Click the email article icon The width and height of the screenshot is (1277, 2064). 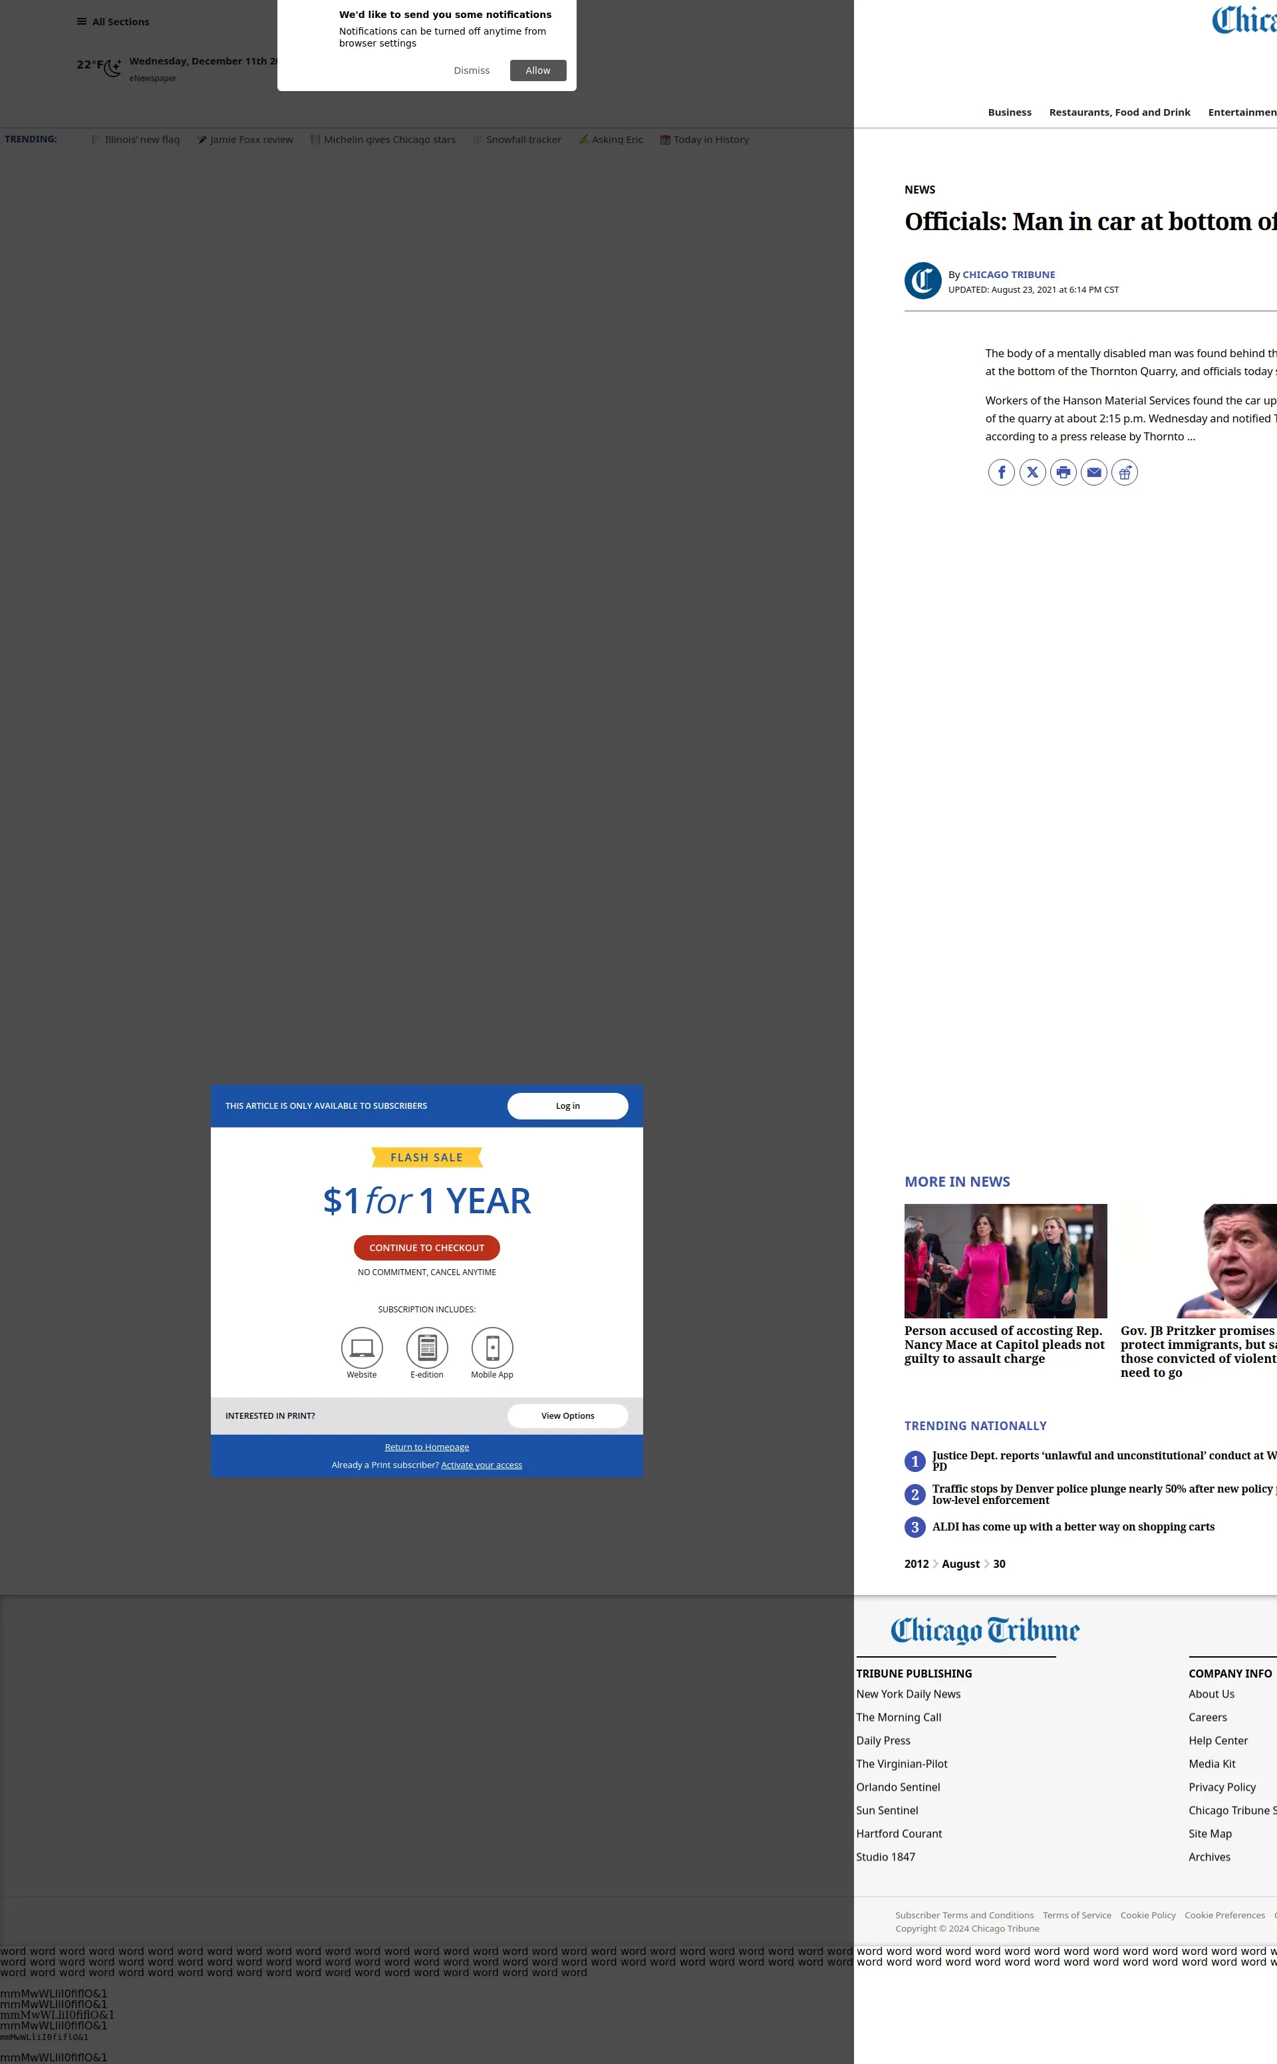click(1093, 472)
